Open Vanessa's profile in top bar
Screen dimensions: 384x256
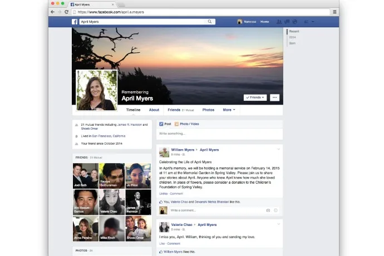tap(247, 22)
